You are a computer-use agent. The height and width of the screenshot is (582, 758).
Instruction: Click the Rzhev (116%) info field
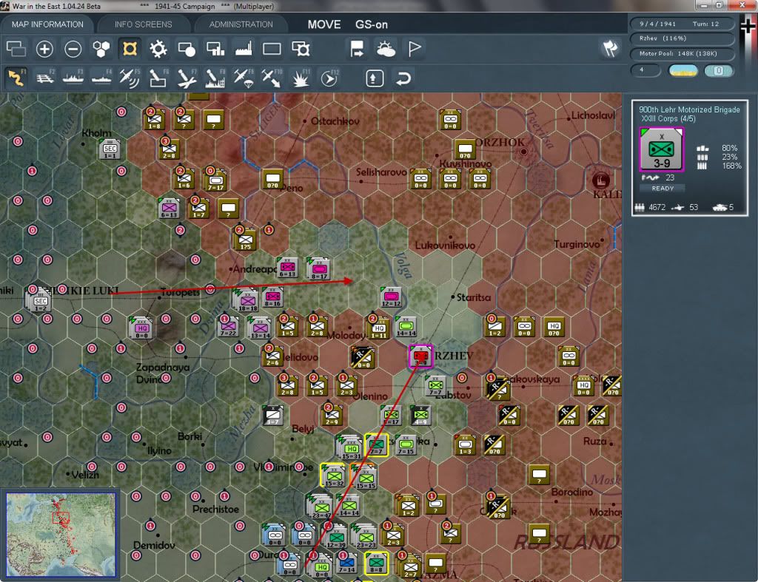pos(682,38)
